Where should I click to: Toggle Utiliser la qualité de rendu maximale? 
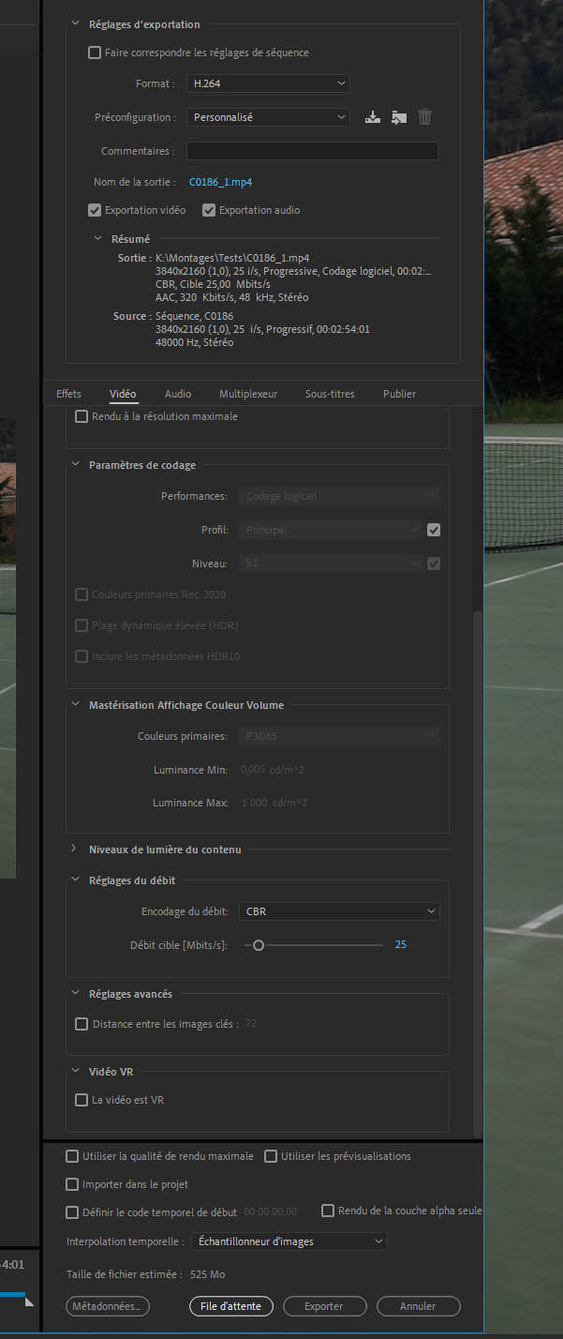click(73, 1156)
